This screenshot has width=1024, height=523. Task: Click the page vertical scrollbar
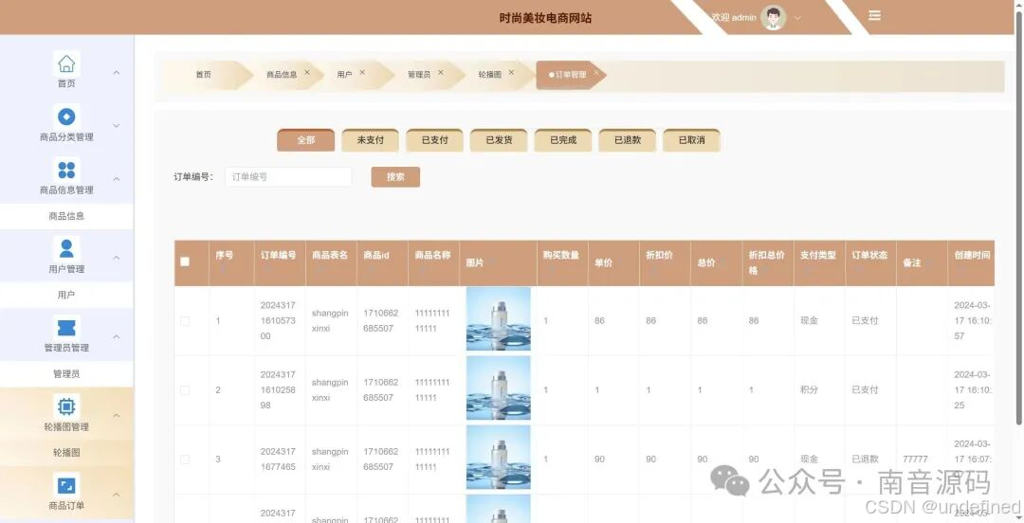(1019, 218)
